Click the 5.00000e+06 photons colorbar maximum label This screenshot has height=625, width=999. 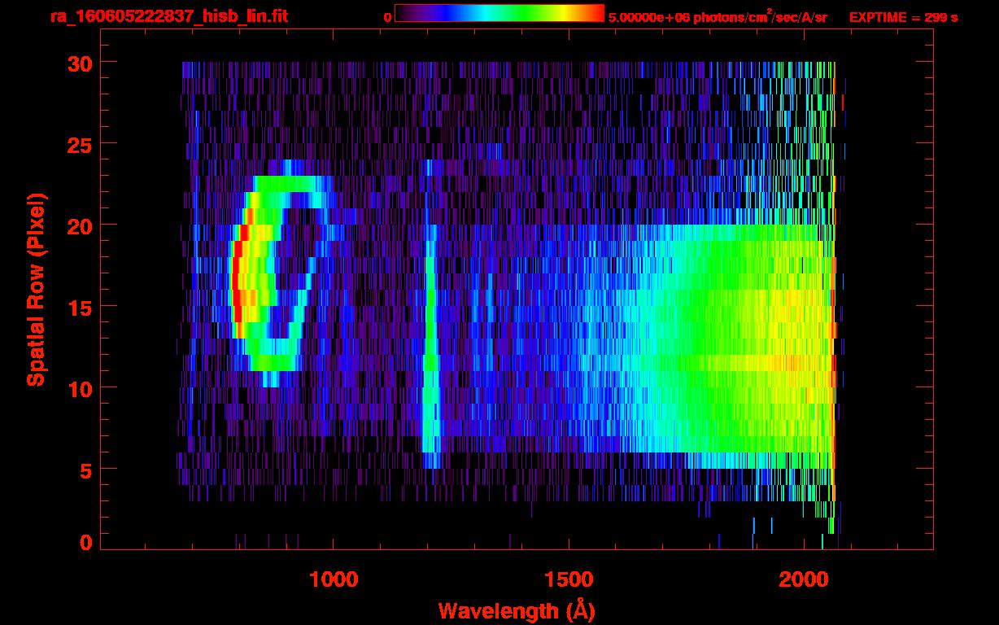(718, 18)
